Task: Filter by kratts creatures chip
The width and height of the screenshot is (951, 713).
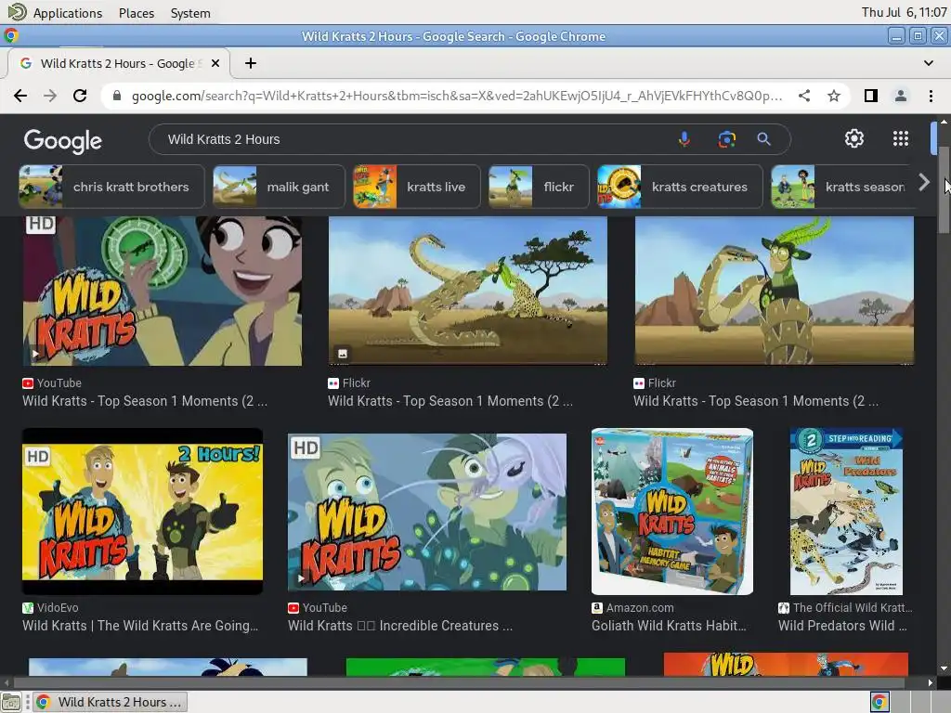Action: pos(680,187)
